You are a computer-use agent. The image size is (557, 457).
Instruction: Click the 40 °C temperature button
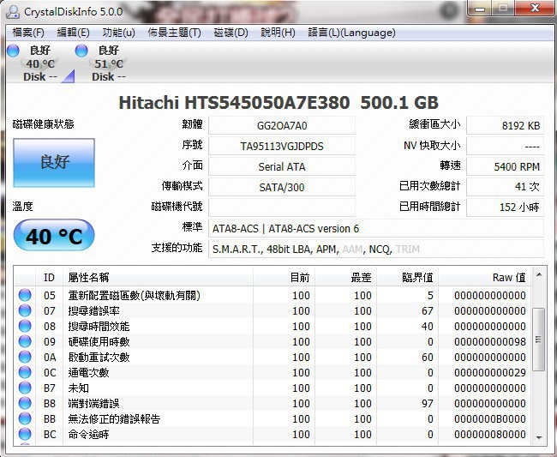(54, 236)
